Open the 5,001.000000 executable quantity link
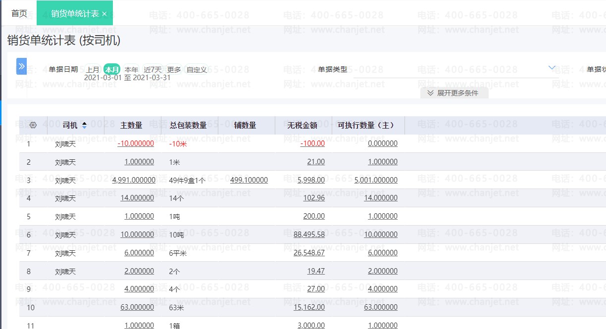 tap(376, 180)
